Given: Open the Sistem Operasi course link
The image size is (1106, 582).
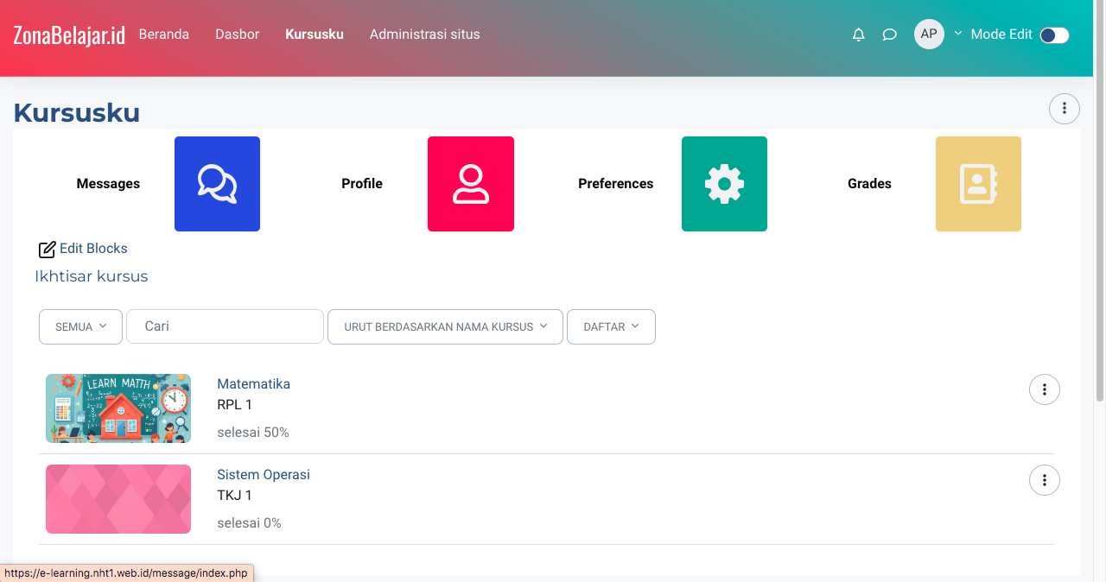Looking at the screenshot, I should [263, 474].
